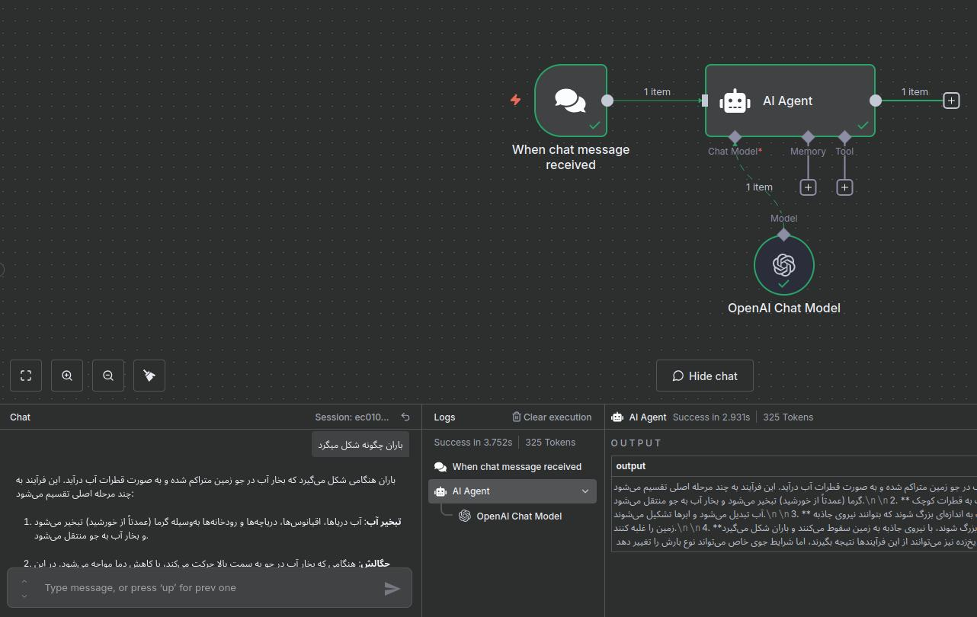Add a Tool sub-node with plus button
The image size is (977, 617).
click(x=844, y=187)
